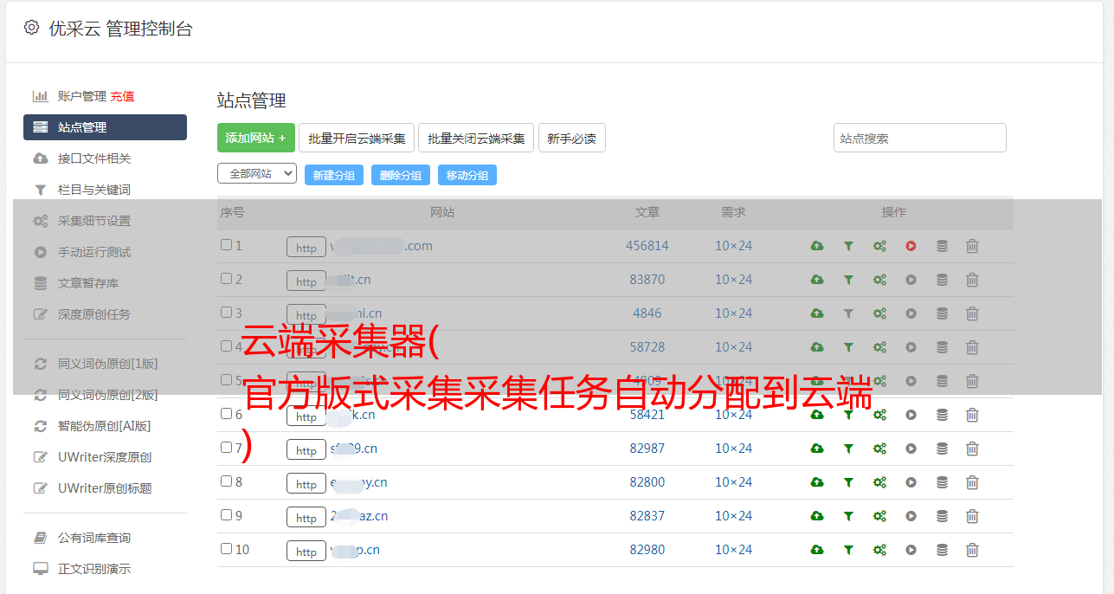Click the 移动分组 button
The width and height of the screenshot is (1114, 594).
[467, 175]
